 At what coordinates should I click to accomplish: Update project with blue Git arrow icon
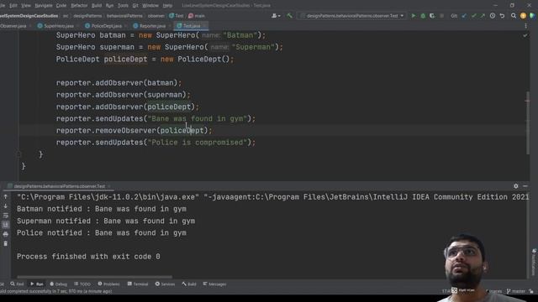point(464,16)
